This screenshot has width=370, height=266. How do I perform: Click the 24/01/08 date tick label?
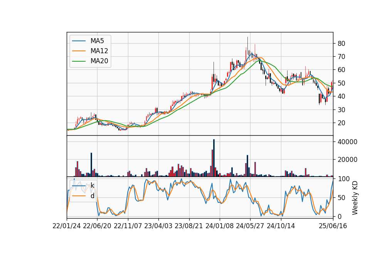click(219, 226)
